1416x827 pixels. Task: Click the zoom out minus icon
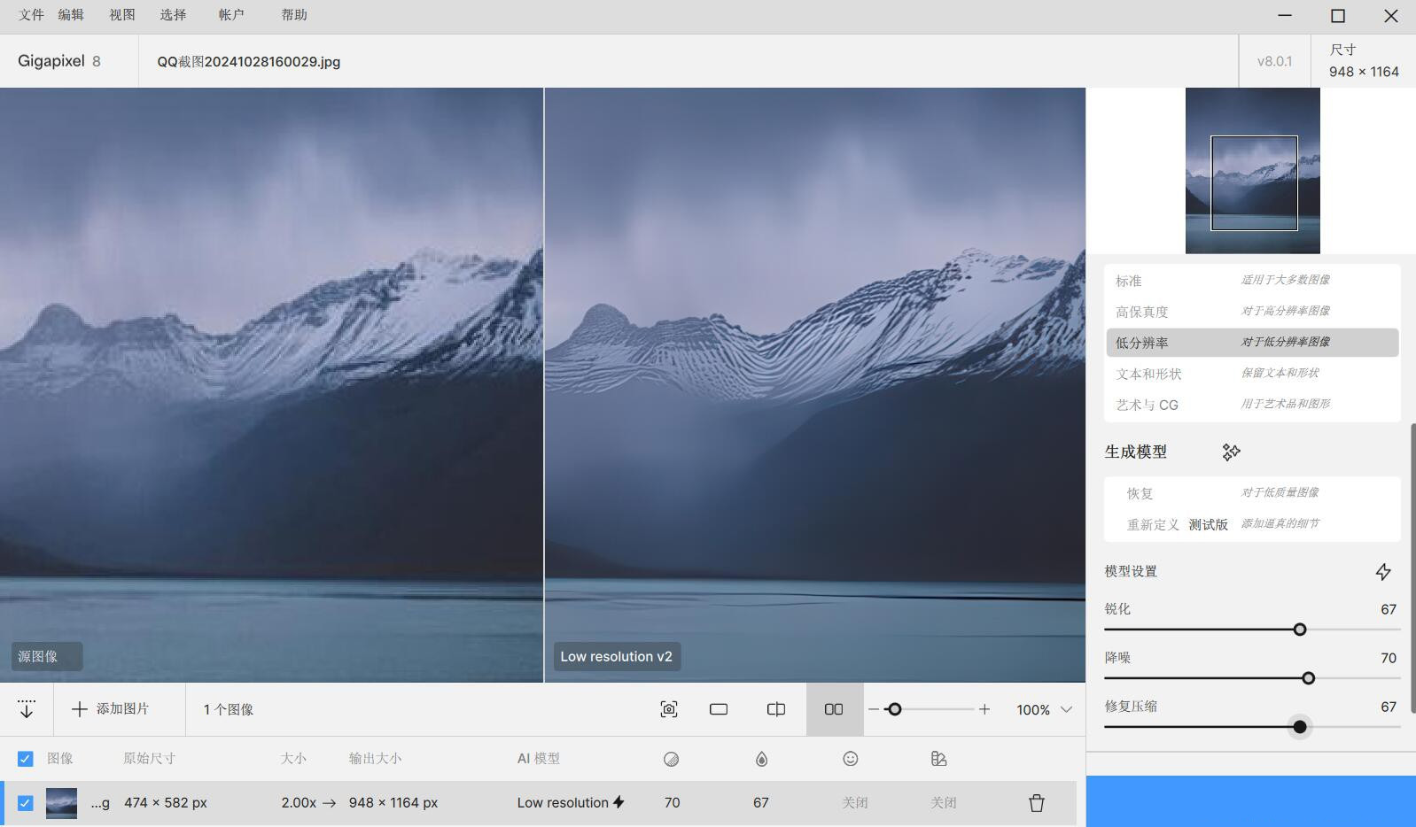point(874,709)
